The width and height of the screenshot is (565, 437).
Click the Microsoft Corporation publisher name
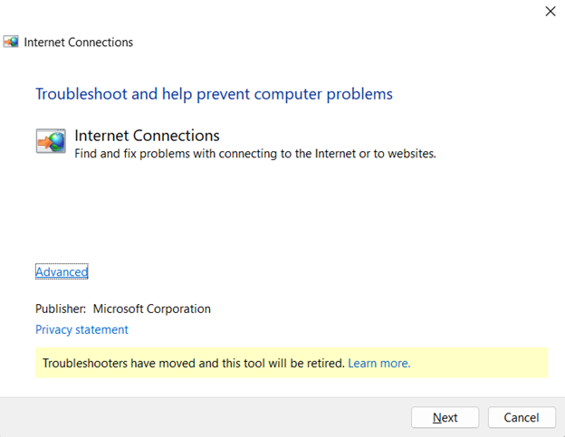151,309
